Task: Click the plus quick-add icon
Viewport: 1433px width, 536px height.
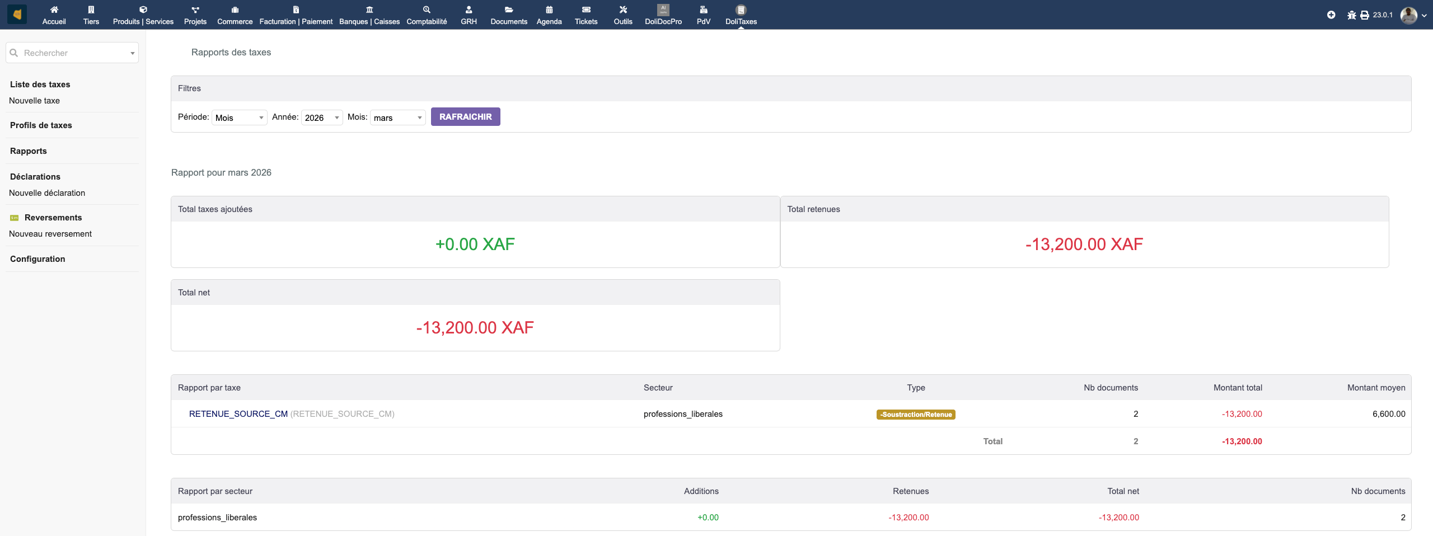Action: pos(1331,15)
